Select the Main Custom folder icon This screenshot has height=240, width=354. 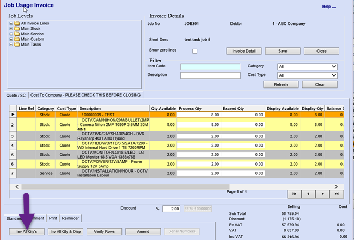(17, 39)
